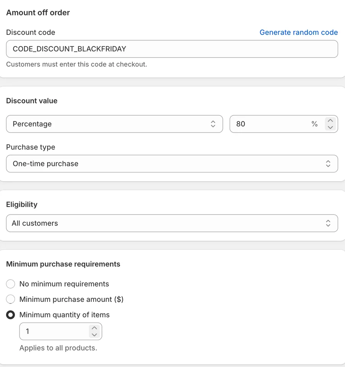Increase the discount percentage with up arrow
This screenshot has width=345, height=367.
(330, 121)
